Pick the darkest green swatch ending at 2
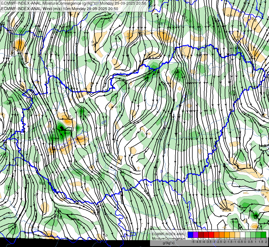The width and height of the screenshot is (269, 247). [264, 235]
